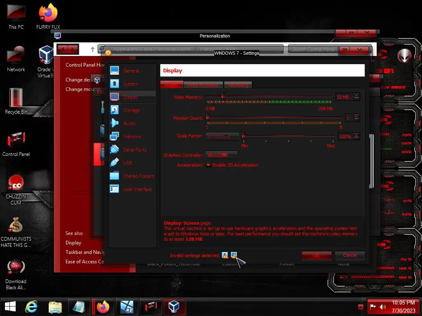Select the Control Panel desktop icon
Screen dimensions: 422x316
pyautogui.click(x=16, y=144)
